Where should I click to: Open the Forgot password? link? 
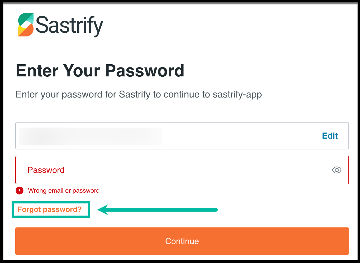pyautogui.click(x=50, y=210)
